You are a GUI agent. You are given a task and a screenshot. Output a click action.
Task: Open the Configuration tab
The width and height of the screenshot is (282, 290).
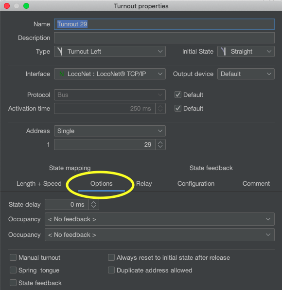pos(196,184)
